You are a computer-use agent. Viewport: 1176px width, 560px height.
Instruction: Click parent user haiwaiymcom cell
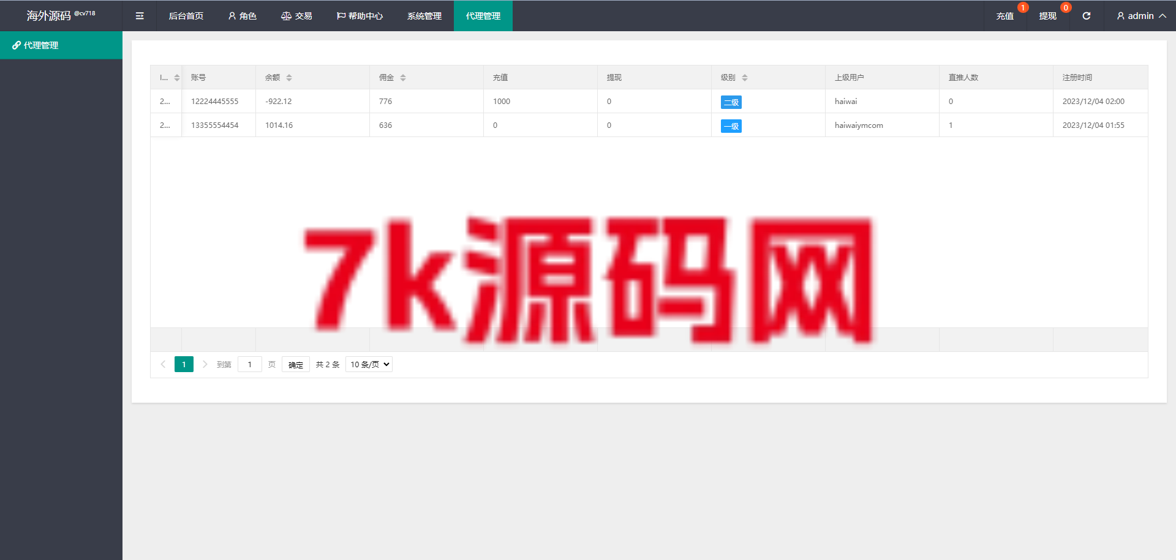coord(882,125)
